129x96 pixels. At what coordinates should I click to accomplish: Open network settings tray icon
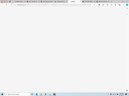click(113, 94)
